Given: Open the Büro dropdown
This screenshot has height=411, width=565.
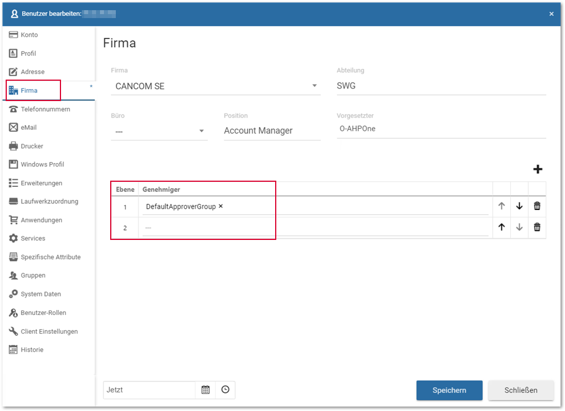Looking at the screenshot, I should 159,131.
